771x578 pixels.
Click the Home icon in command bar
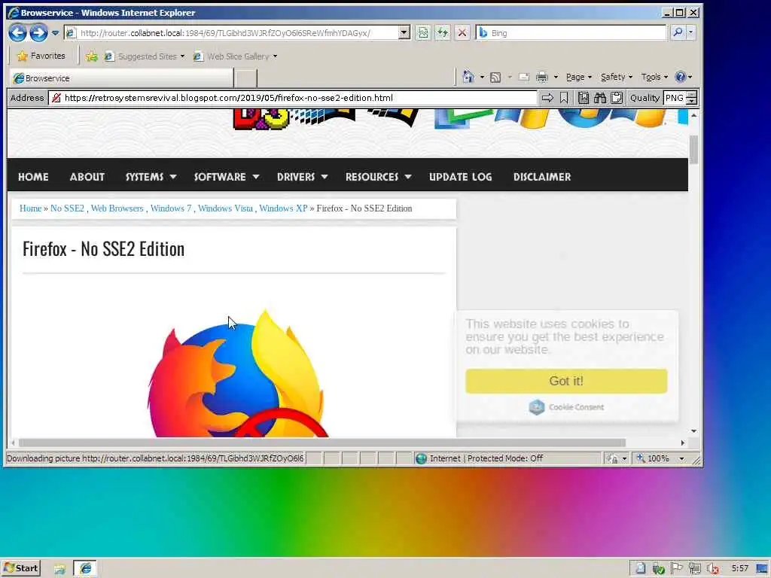tap(468, 77)
